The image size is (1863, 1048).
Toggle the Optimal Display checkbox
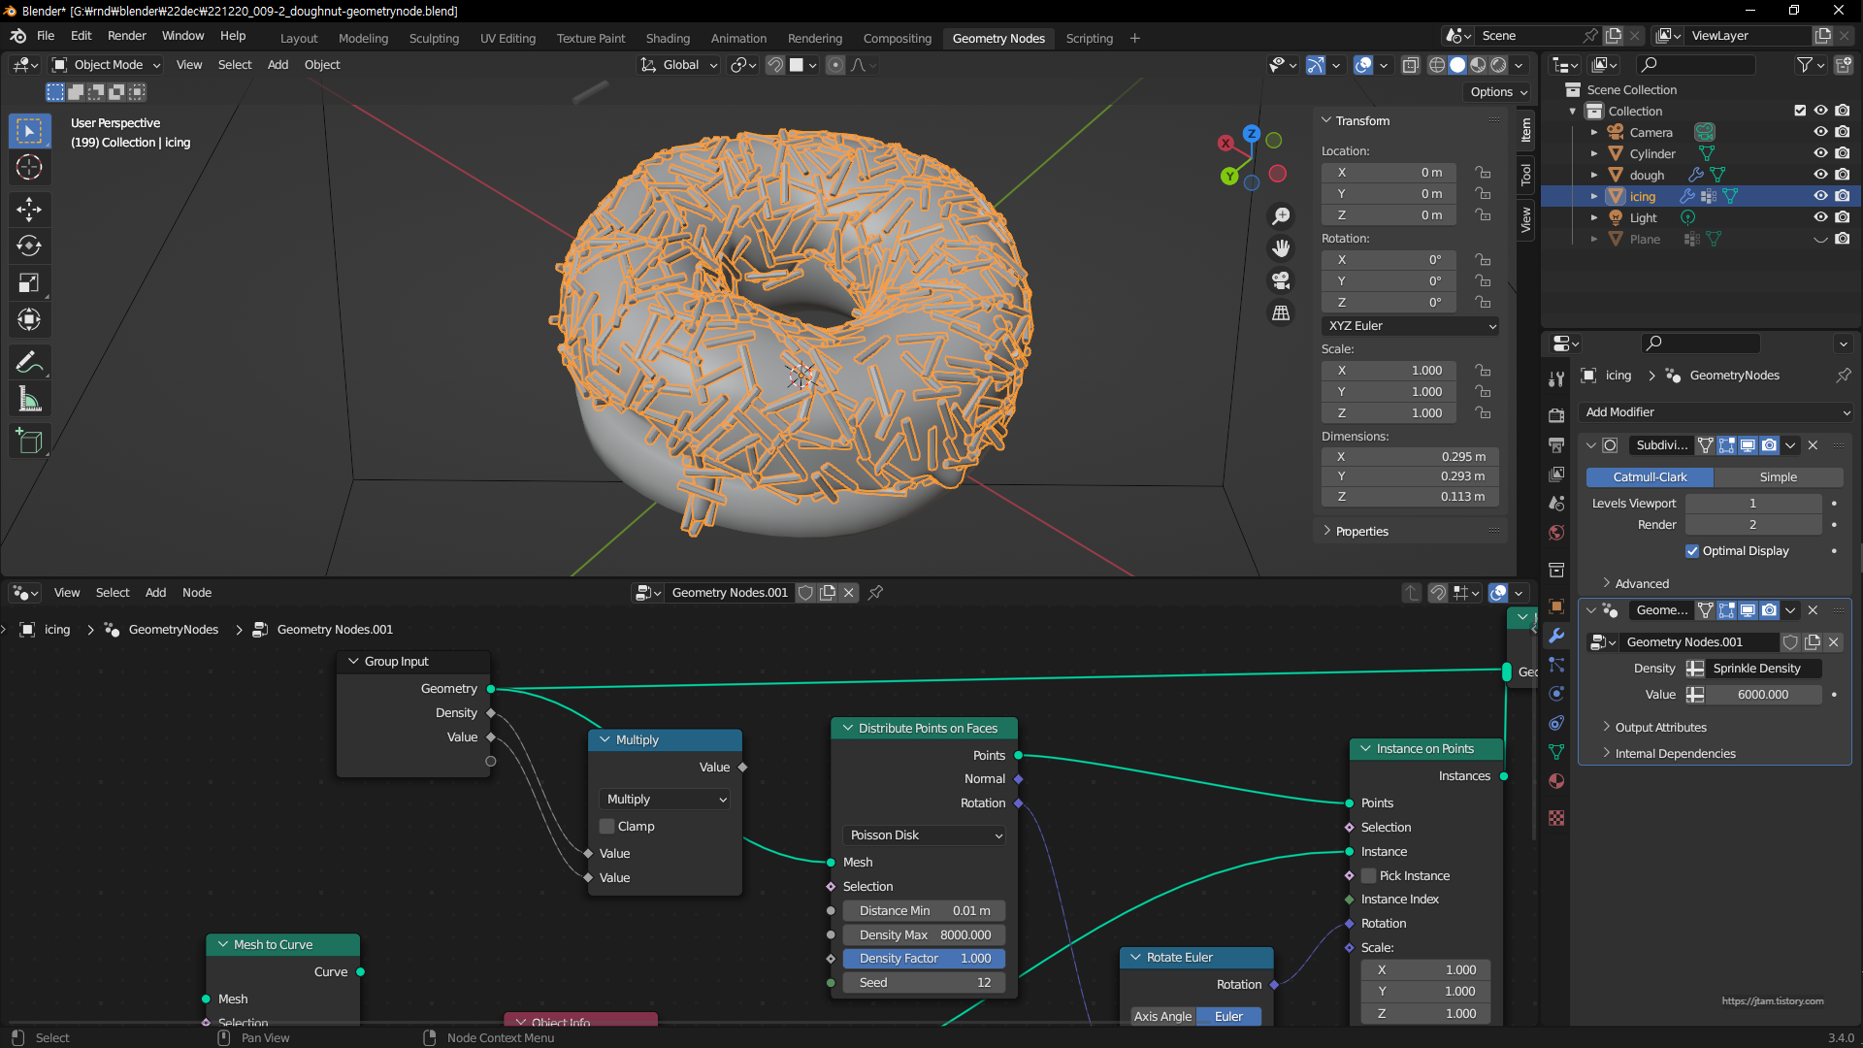click(x=1692, y=551)
